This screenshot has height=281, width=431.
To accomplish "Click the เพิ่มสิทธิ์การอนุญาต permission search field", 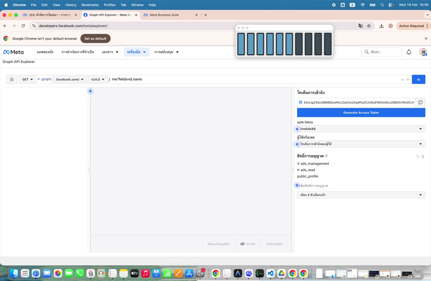I will coord(318,186).
